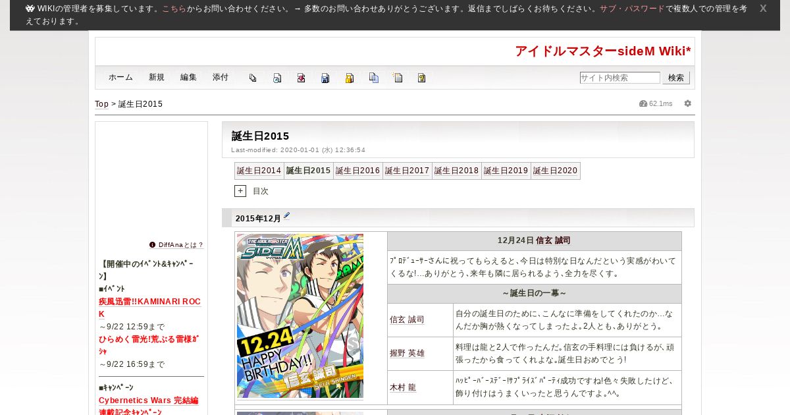The image size is (790, 415).
Task: Open the サブ・パスワード link in notice
Action: click(x=632, y=9)
